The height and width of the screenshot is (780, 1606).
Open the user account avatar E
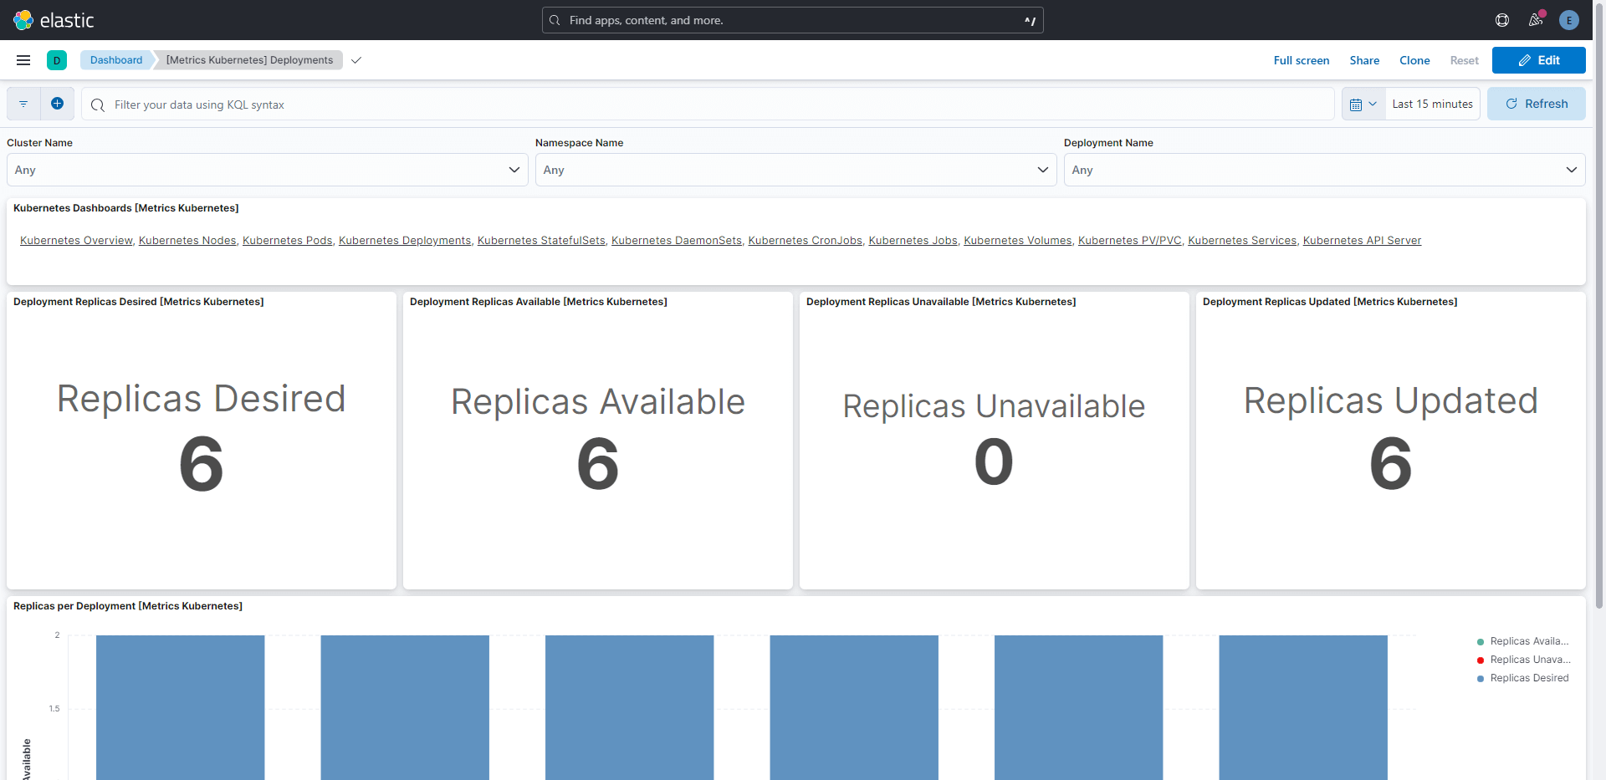pos(1569,20)
